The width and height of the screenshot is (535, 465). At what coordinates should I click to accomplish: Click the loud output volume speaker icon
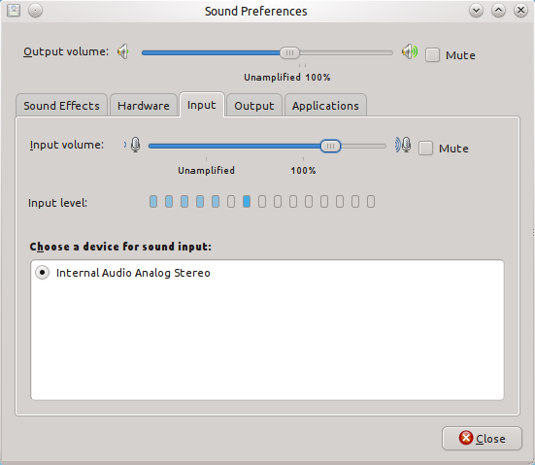coord(410,51)
